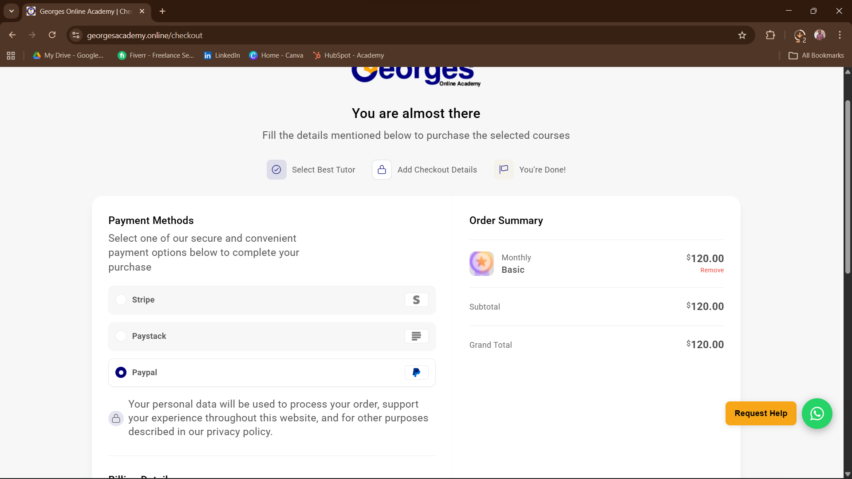Expand the All Bookmarks folder
The image size is (852, 479).
[x=816, y=55]
